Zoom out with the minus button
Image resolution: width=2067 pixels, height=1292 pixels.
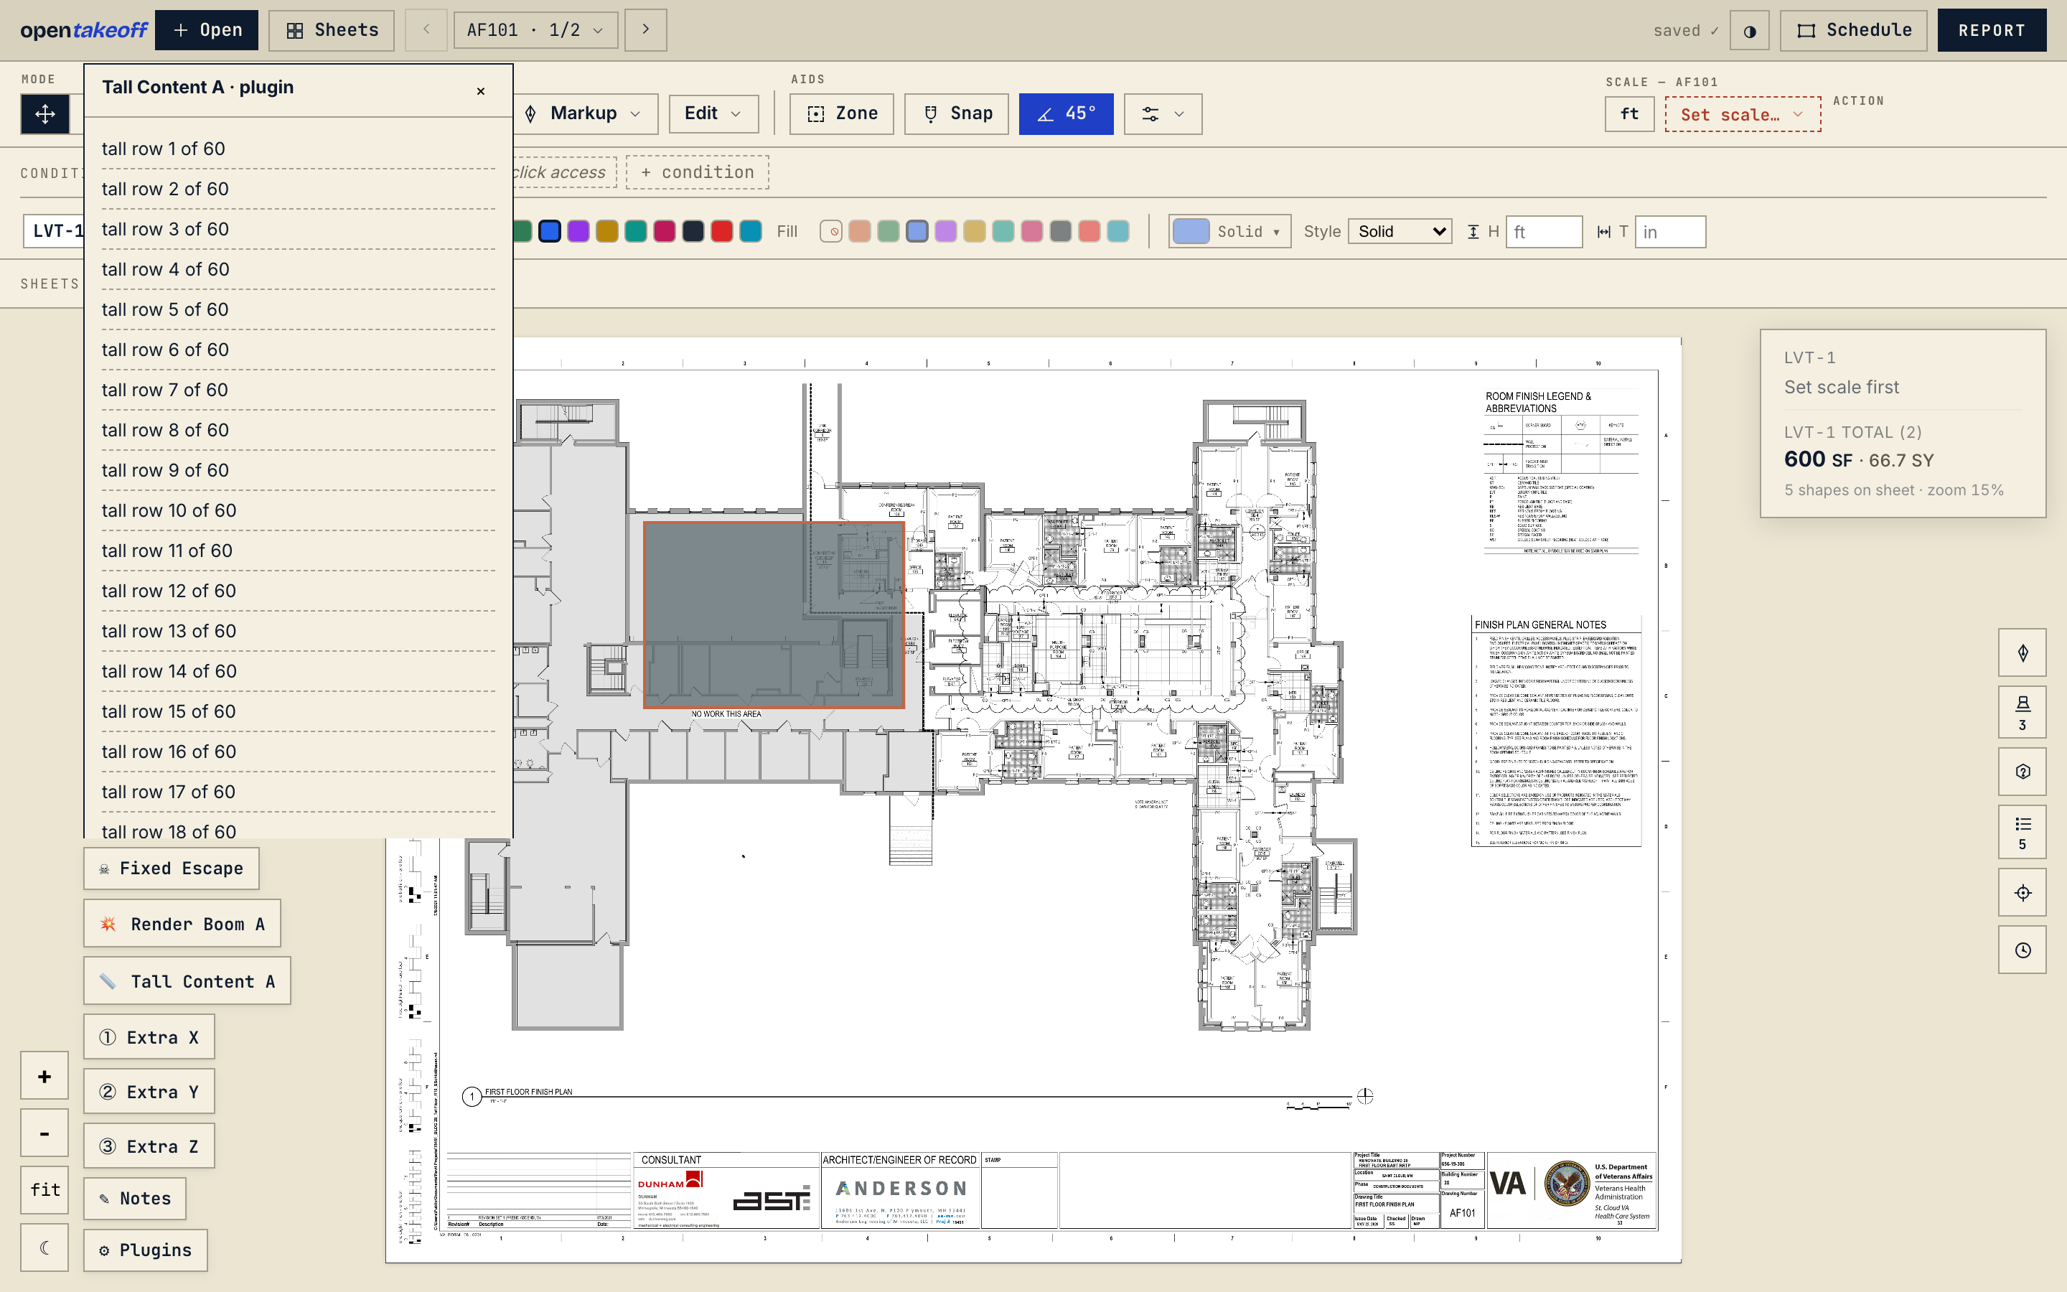coord(44,1133)
